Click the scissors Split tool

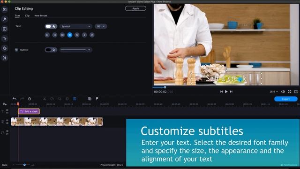[45, 99]
